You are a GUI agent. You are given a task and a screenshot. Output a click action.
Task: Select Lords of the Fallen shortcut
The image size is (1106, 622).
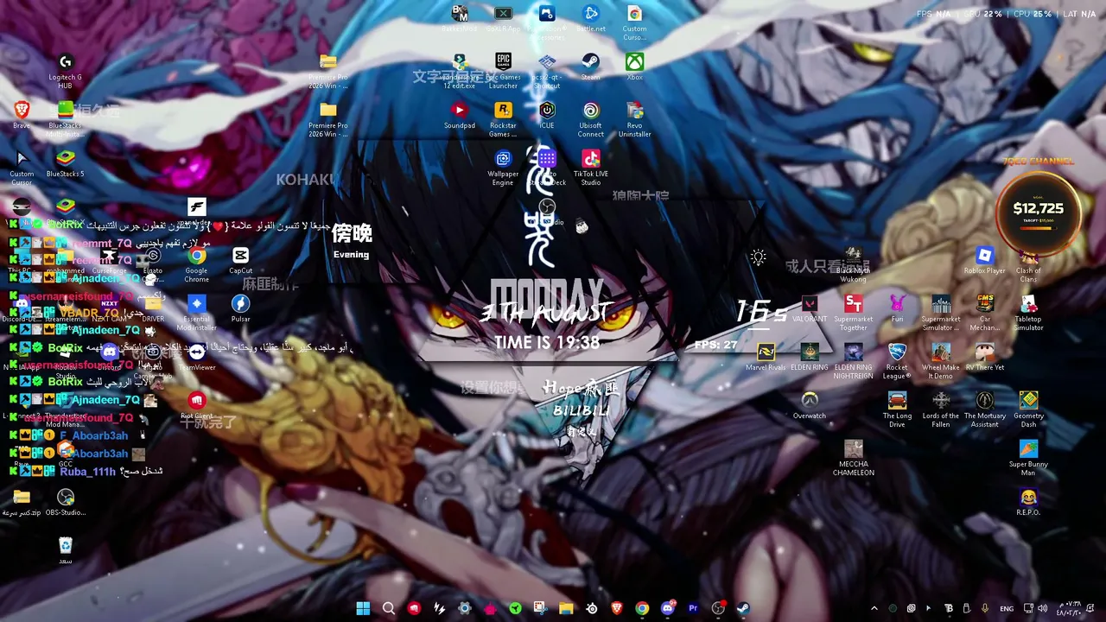point(941,409)
